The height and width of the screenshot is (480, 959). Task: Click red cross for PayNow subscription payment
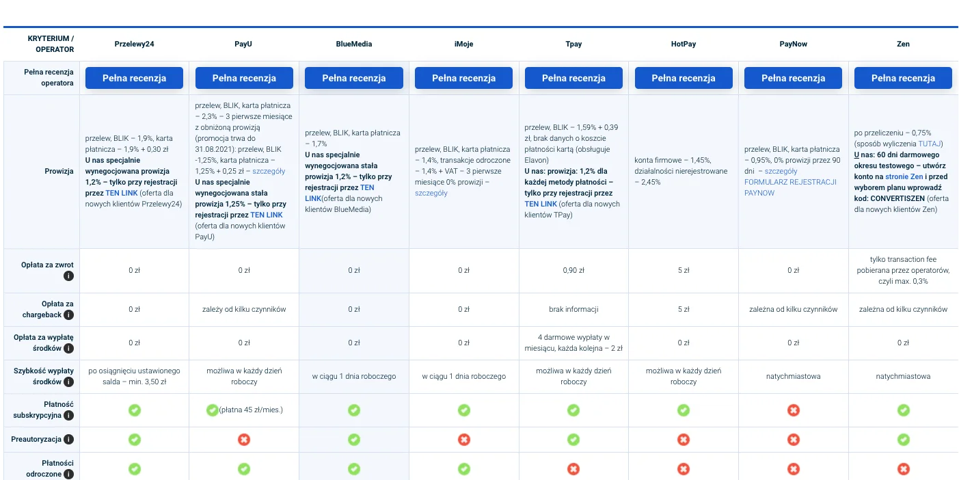click(x=793, y=410)
